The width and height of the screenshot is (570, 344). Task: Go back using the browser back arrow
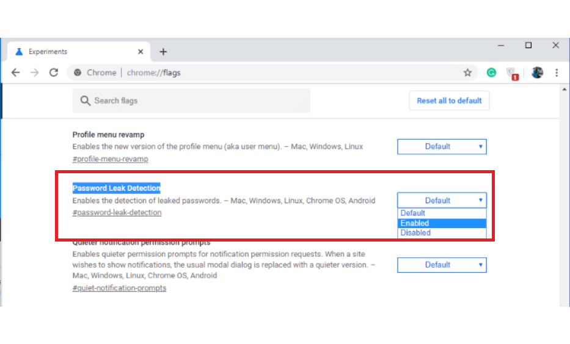(15, 73)
